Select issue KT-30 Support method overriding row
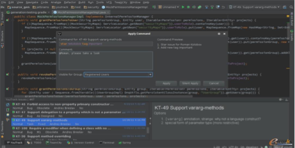The height and width of the screenshot is (148, 295). tap(79, 137)
